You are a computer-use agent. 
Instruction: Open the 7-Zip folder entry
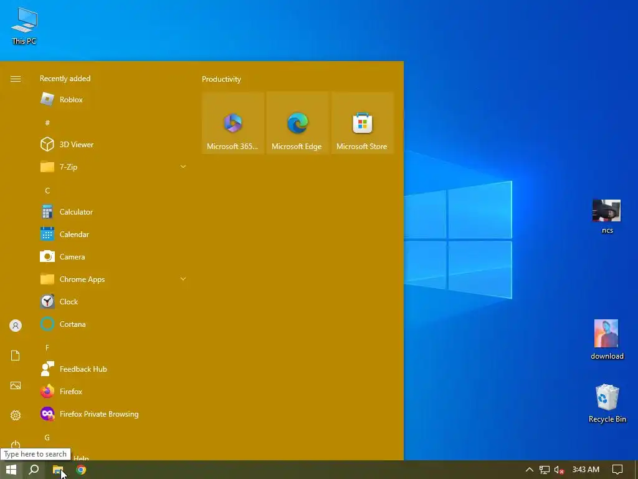113,167
